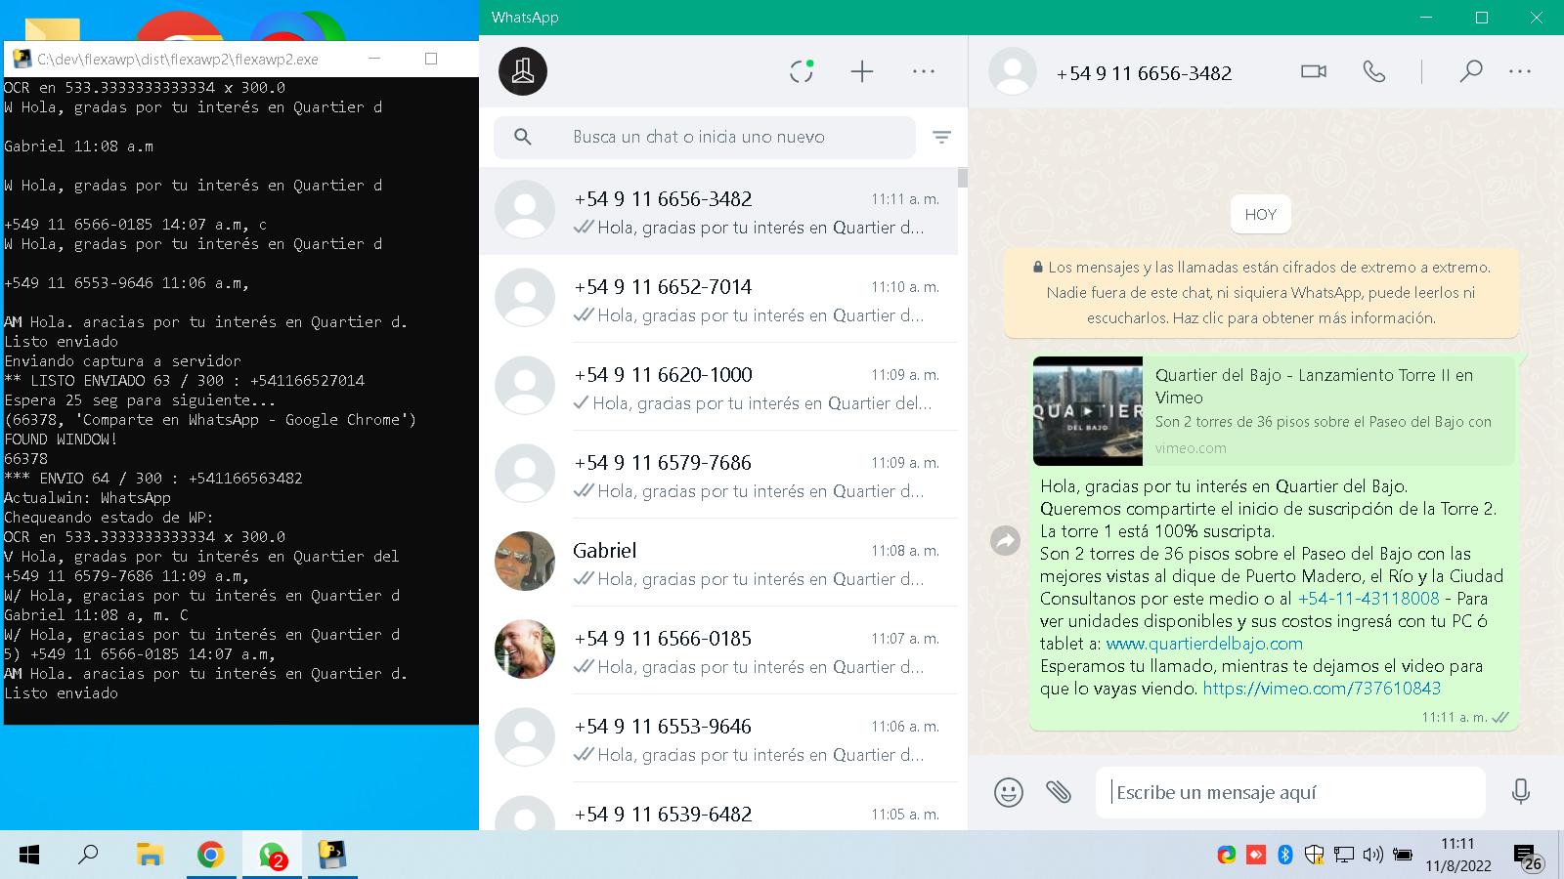Screen dimensions: 1564x879
Task: Switch to Google Chrome in the taskbar
Action: point(210,856)
